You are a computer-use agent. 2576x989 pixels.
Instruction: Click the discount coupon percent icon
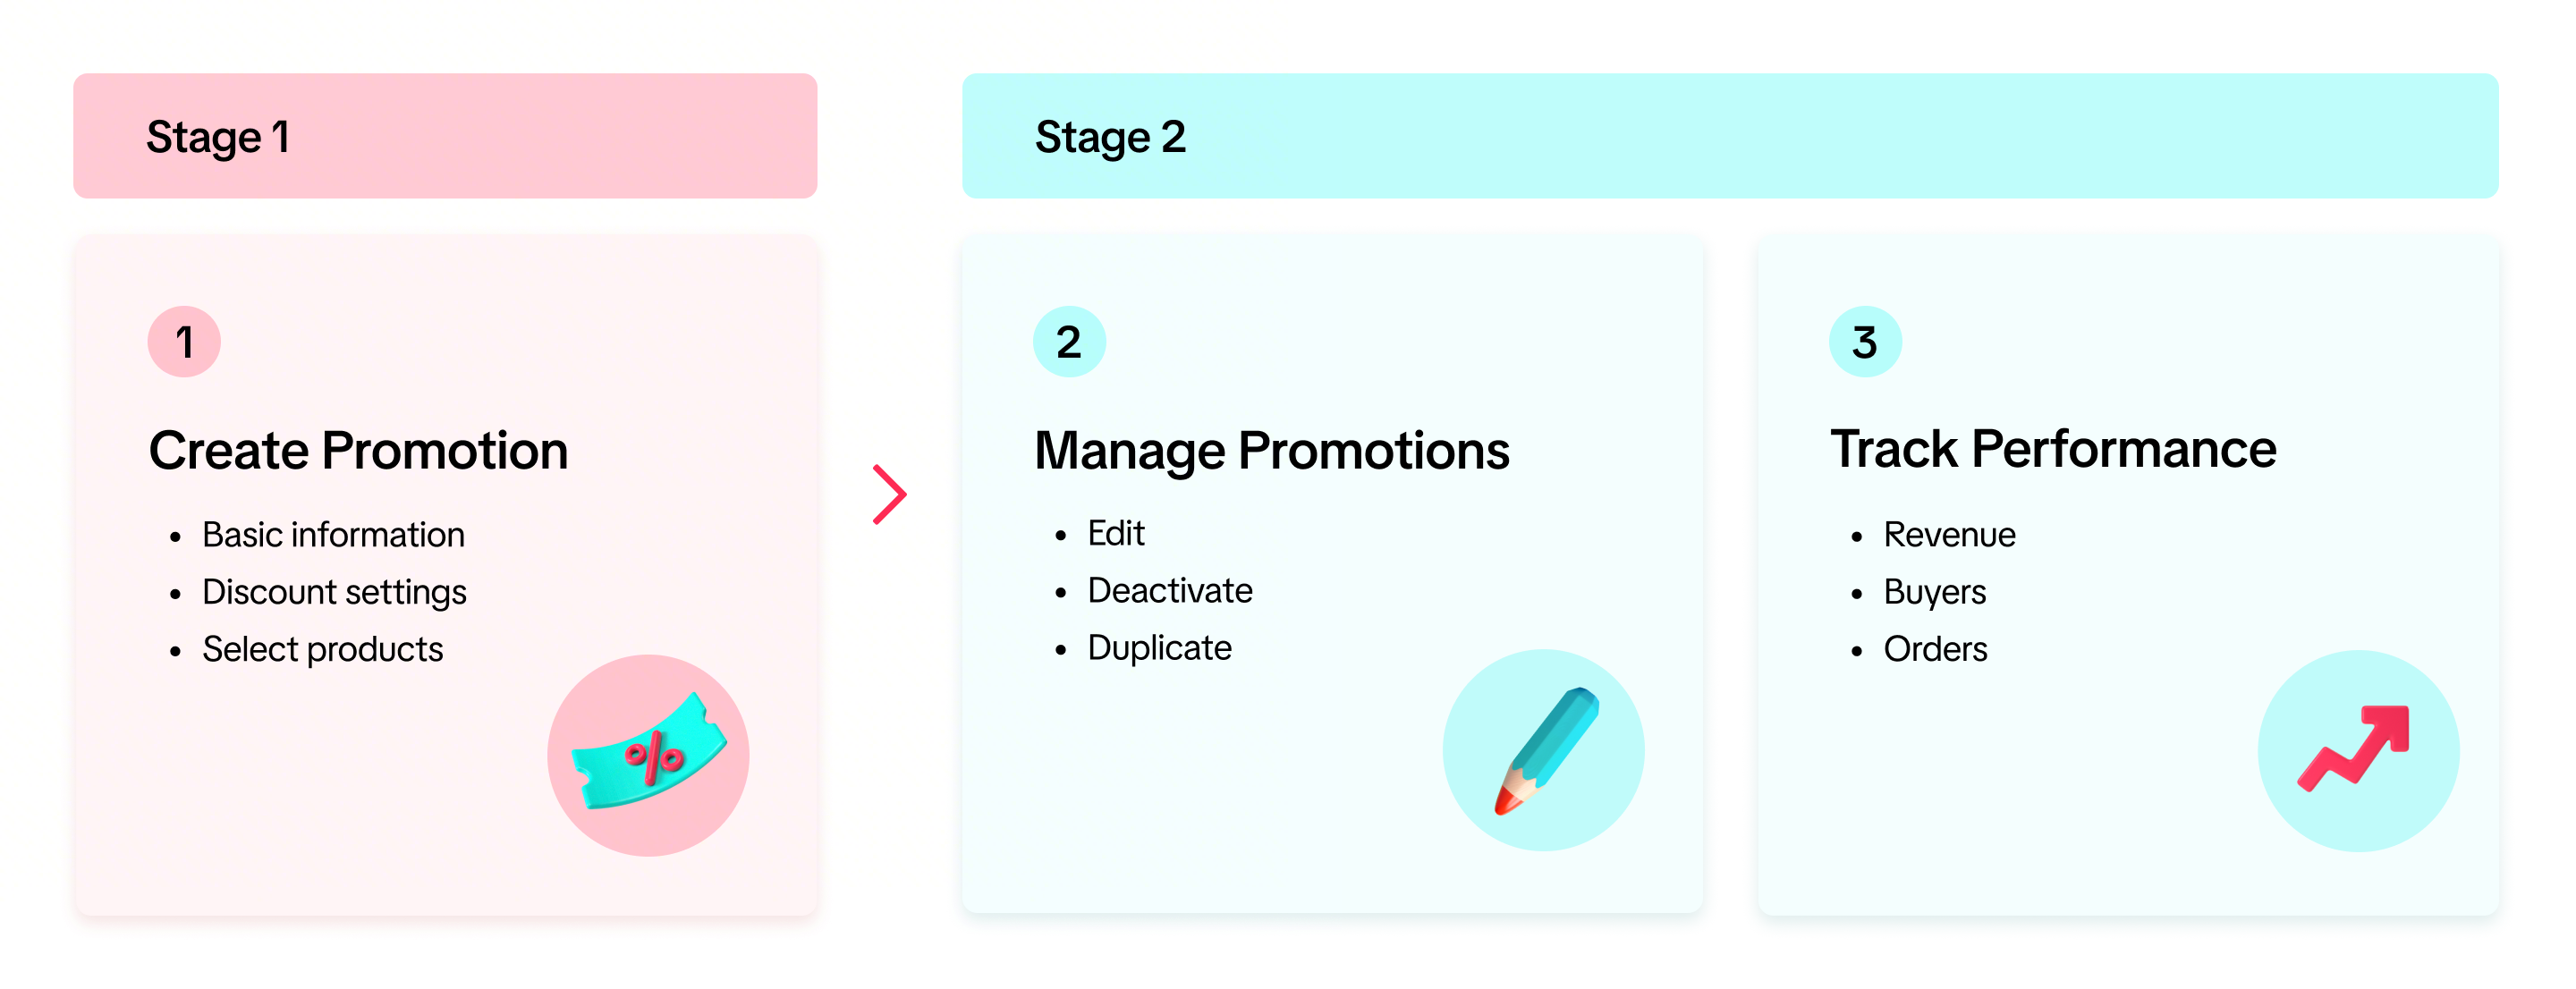648,755
